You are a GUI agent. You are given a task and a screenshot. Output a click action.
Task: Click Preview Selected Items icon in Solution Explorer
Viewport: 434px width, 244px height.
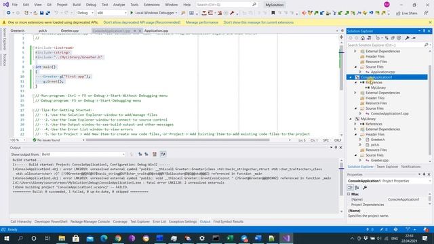click(414, 38)
